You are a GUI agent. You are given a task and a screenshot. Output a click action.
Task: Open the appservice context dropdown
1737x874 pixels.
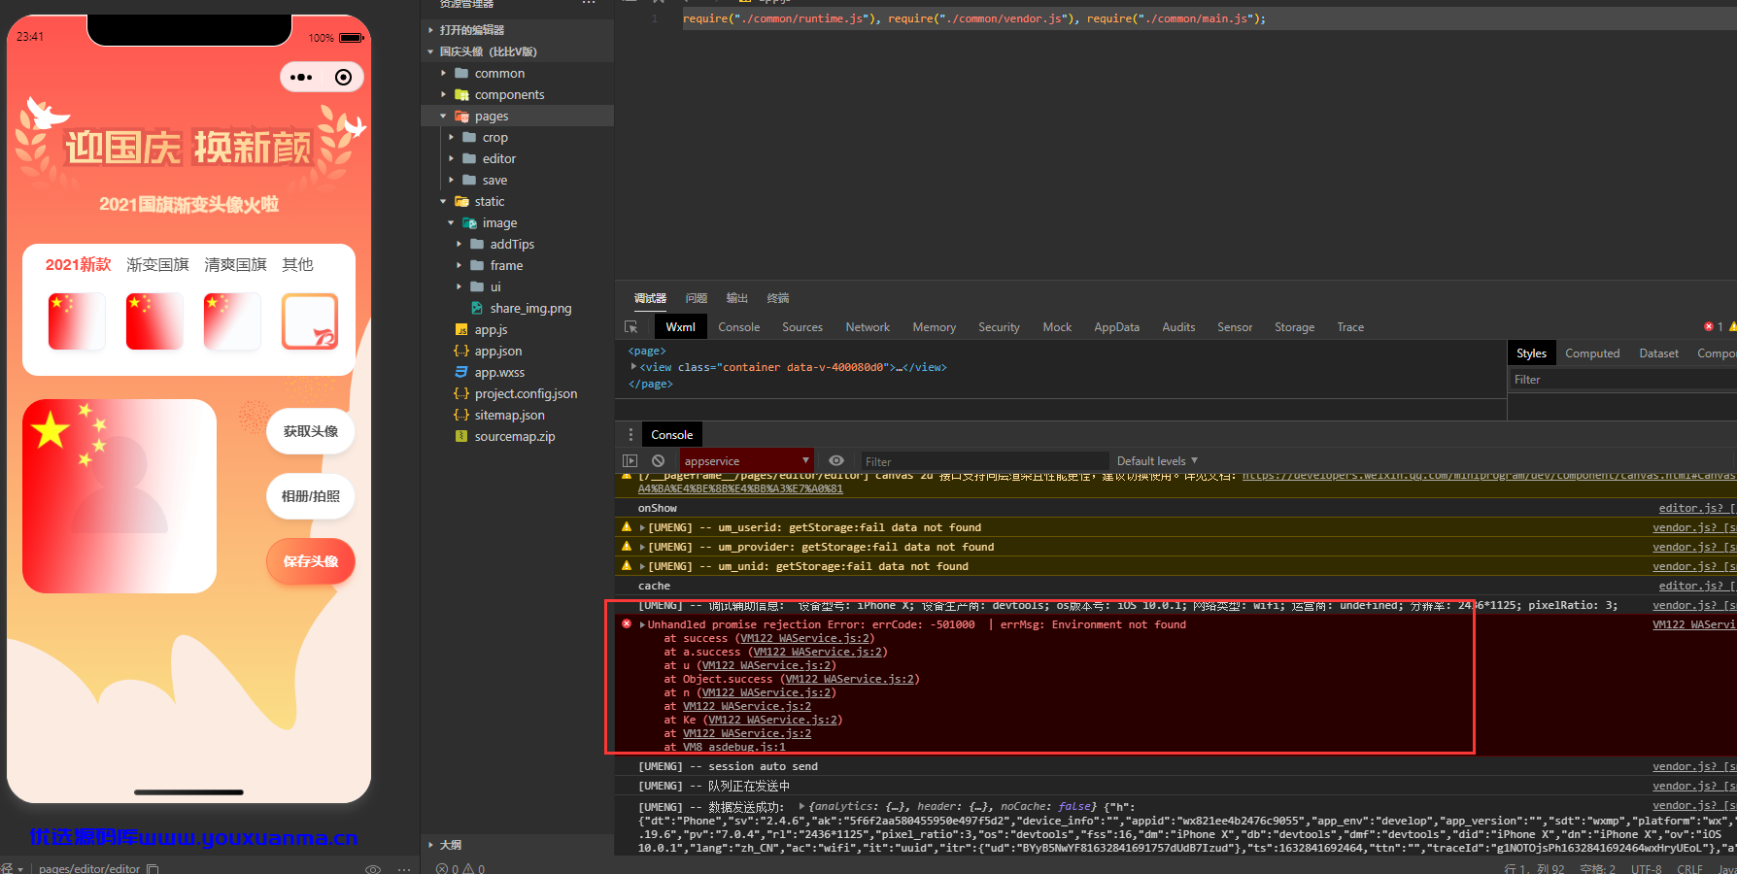(x=746, y=460)
